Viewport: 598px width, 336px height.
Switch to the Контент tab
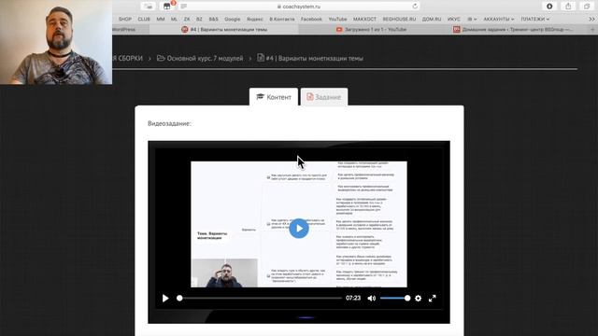(274, 97)
